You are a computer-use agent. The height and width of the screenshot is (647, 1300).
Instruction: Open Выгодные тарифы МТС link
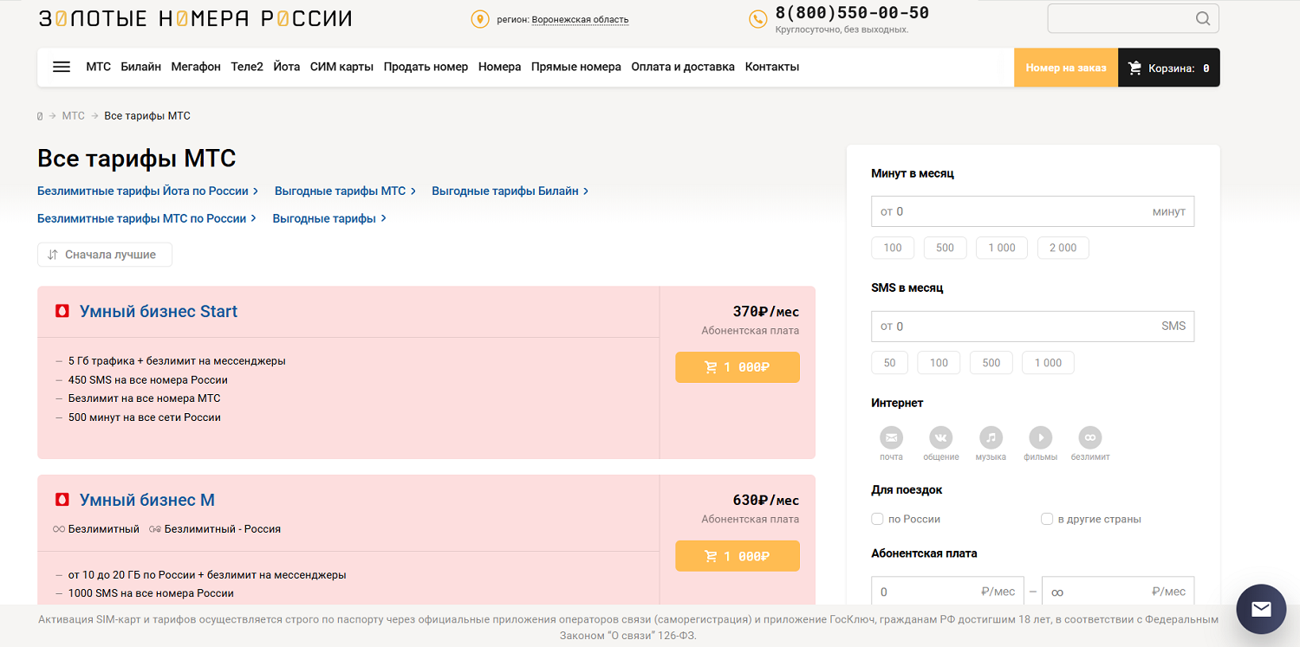(345, 191)
